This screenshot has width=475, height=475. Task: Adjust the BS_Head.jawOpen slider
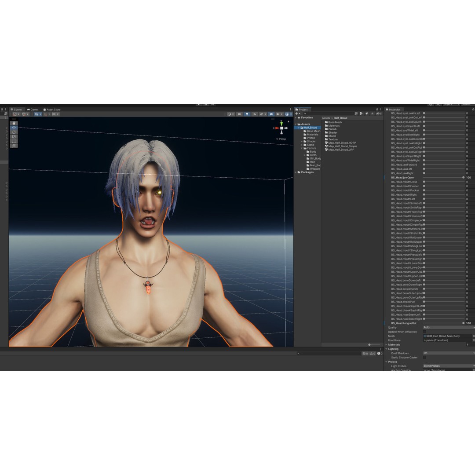[444, 178]
